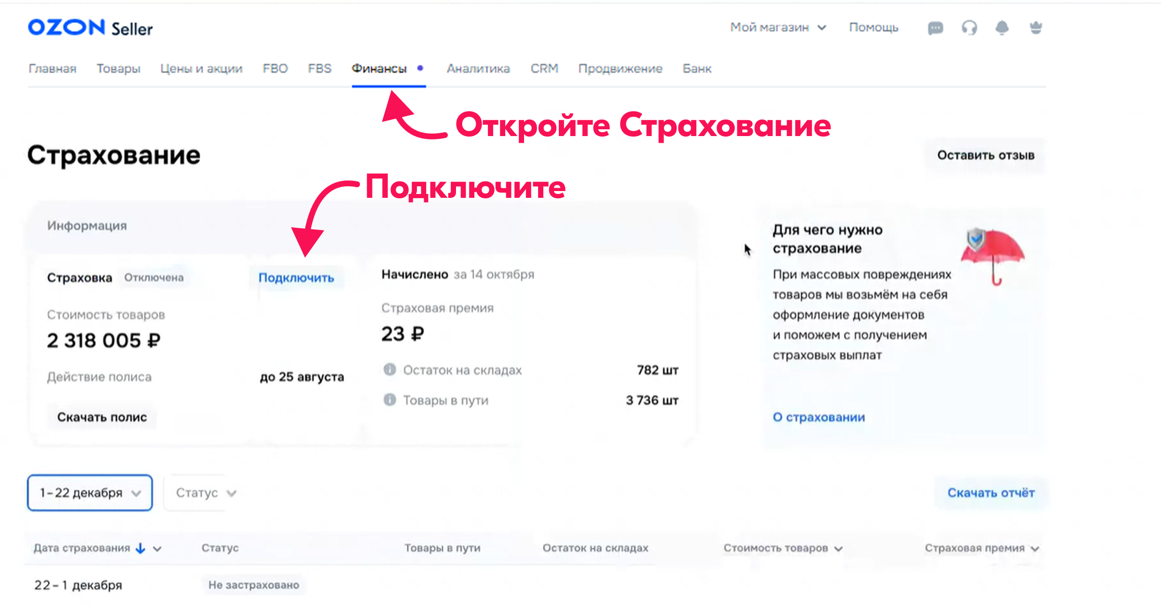Open the Товары tab
The width and height of the screenshot is (1161, 606).
point(118,69)
